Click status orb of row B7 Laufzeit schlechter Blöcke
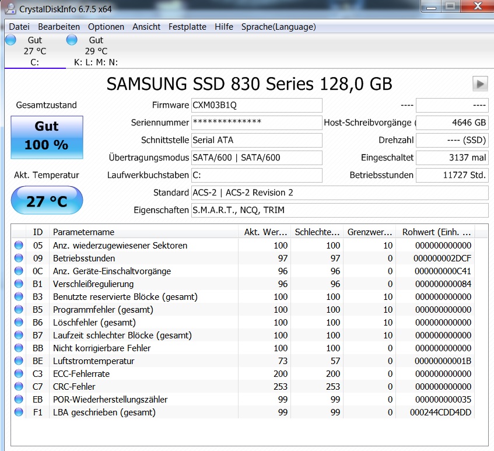Viewport: 494px width, 451px height. [19, 335]
